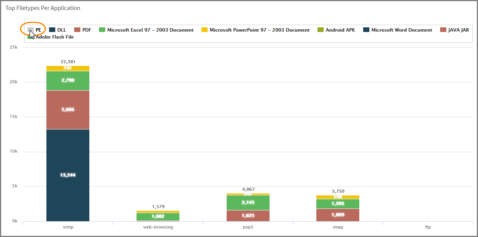Screen dimensions: 478x237
Task: Select the smtp bar segment showing 13,244
Action: (68, 175)
